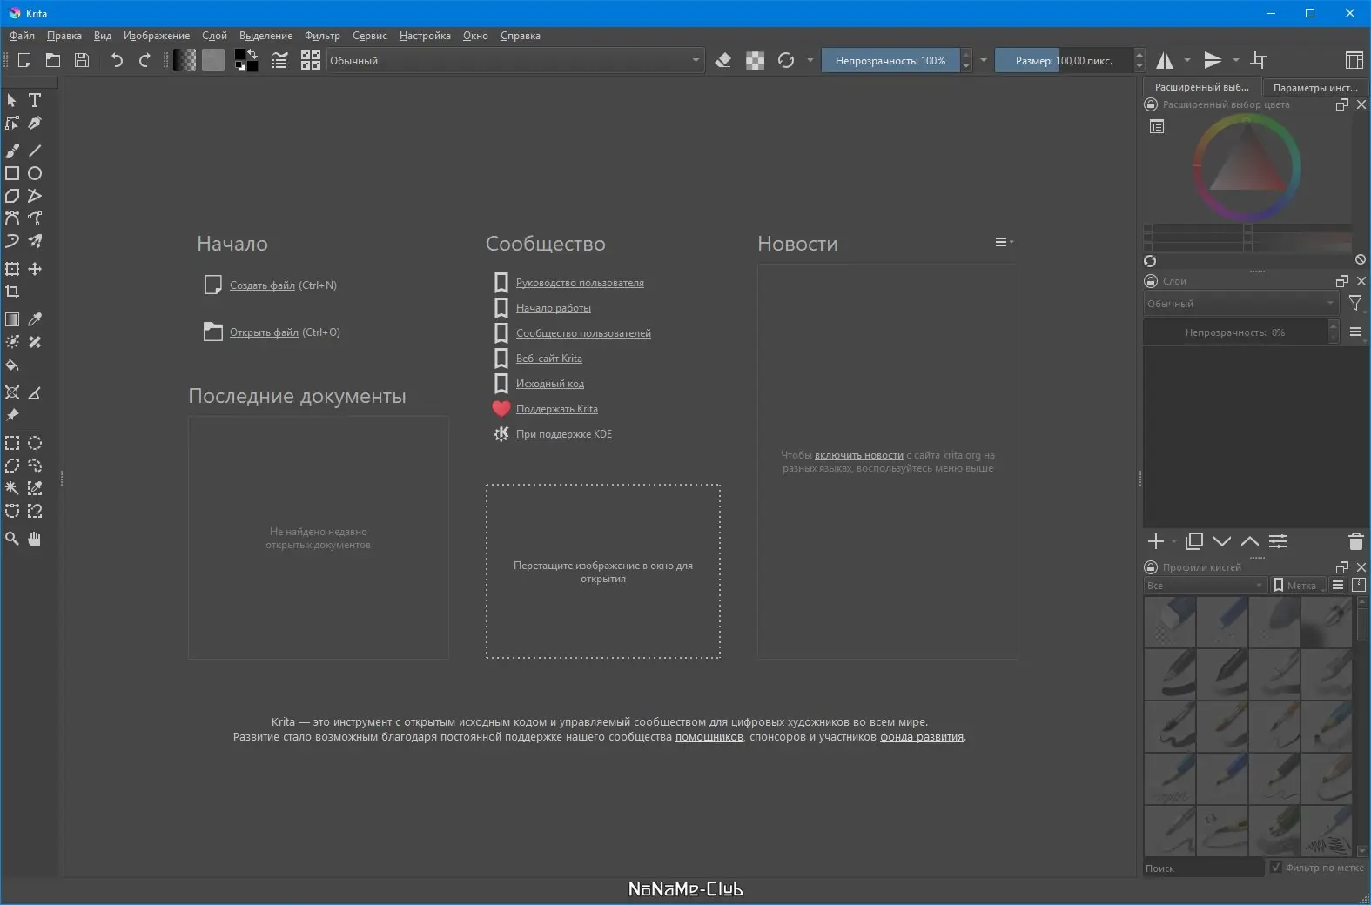Adjust the 'Размер' brush size slider
Viewport: 1371px width, 905px height.
coord(1064,60)
